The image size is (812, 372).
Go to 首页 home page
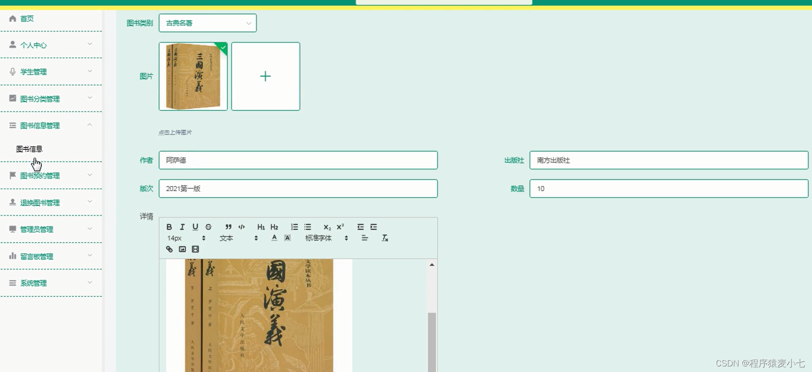[x=27, y=19]
